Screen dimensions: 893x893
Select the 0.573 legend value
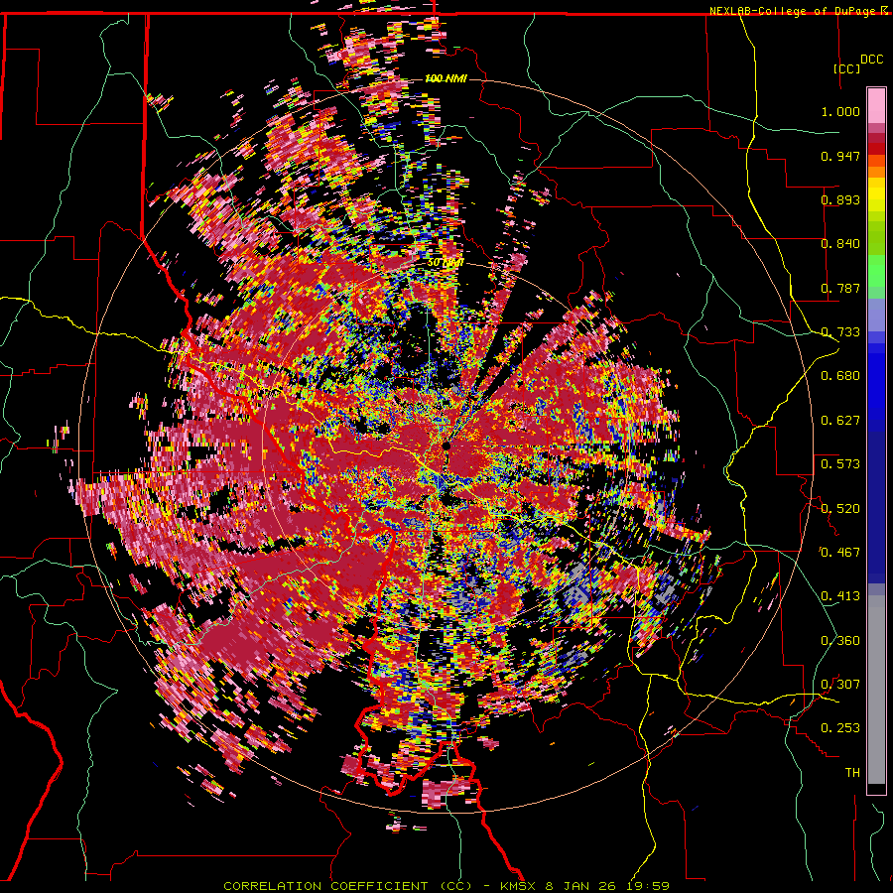840,464
